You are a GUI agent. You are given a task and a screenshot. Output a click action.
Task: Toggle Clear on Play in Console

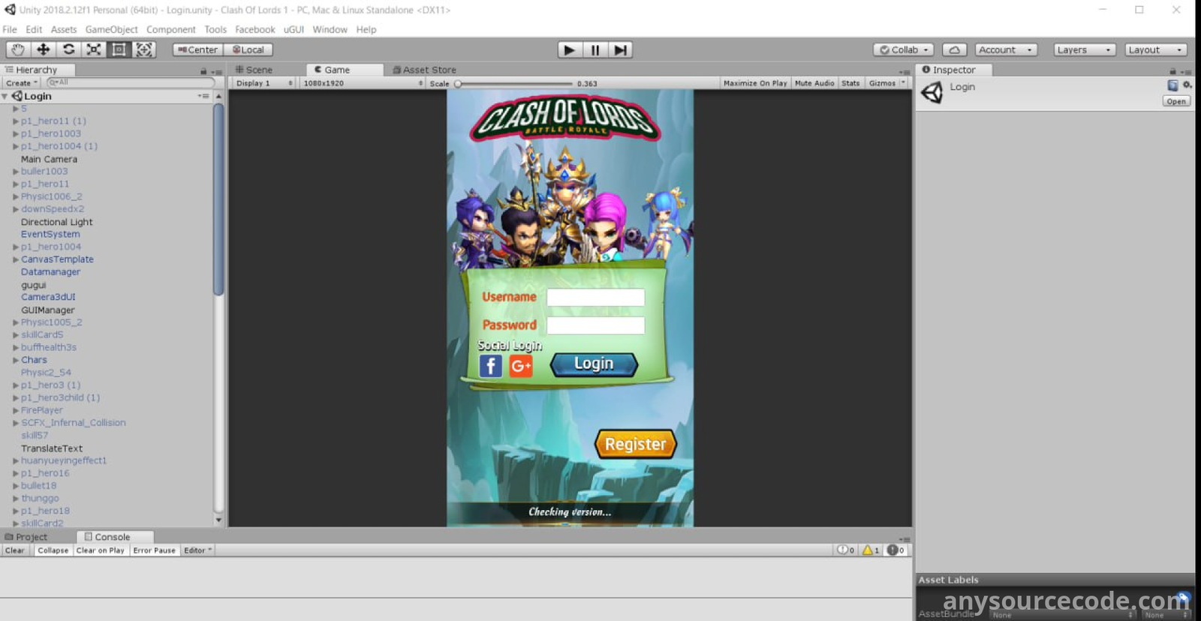tap(100, 550)
